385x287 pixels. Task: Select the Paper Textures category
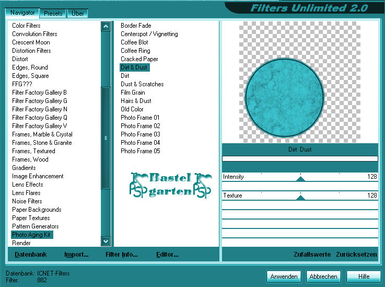[x=31, y=217]
